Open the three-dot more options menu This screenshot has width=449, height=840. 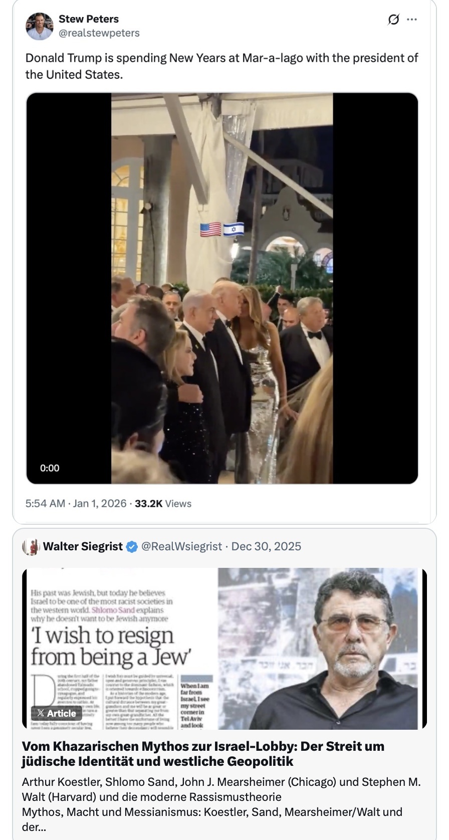click(412, 20)
